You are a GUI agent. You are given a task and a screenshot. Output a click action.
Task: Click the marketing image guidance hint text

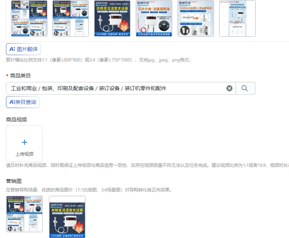[89, 190]
